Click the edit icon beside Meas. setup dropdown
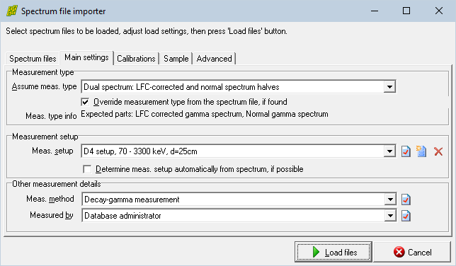The height and width of the screenshot is (266, 456). pos(406,151)
